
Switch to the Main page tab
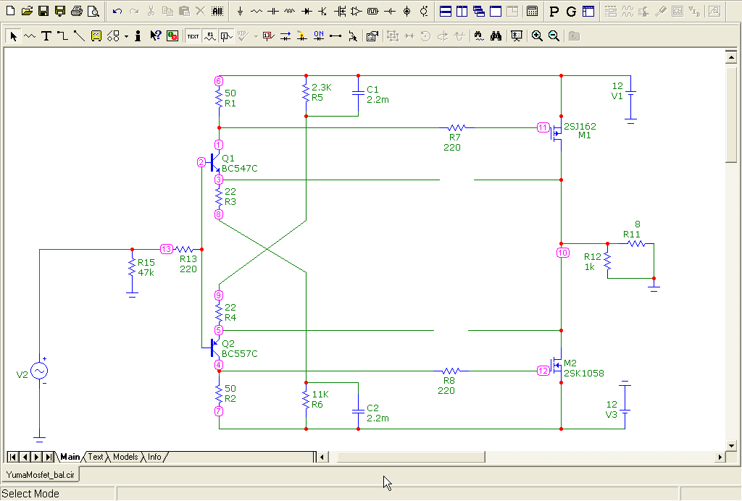pyautogui.click(x=70, y=457)
